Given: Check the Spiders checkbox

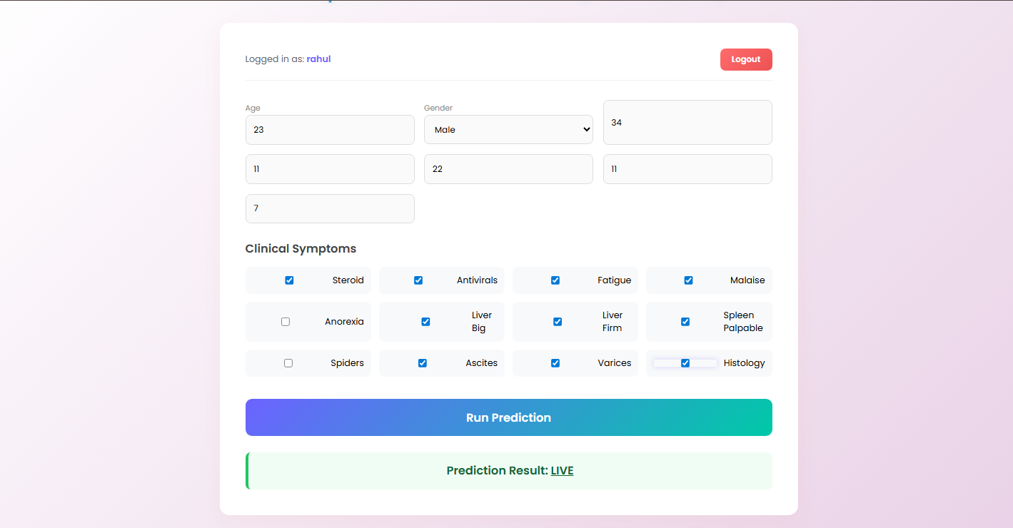Looking at the screenshot, I should (x=288, y=363).
